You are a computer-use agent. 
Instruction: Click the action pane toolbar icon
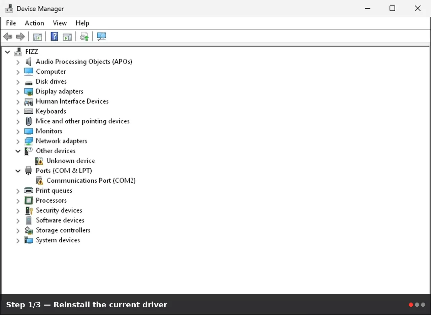(67, 37)
